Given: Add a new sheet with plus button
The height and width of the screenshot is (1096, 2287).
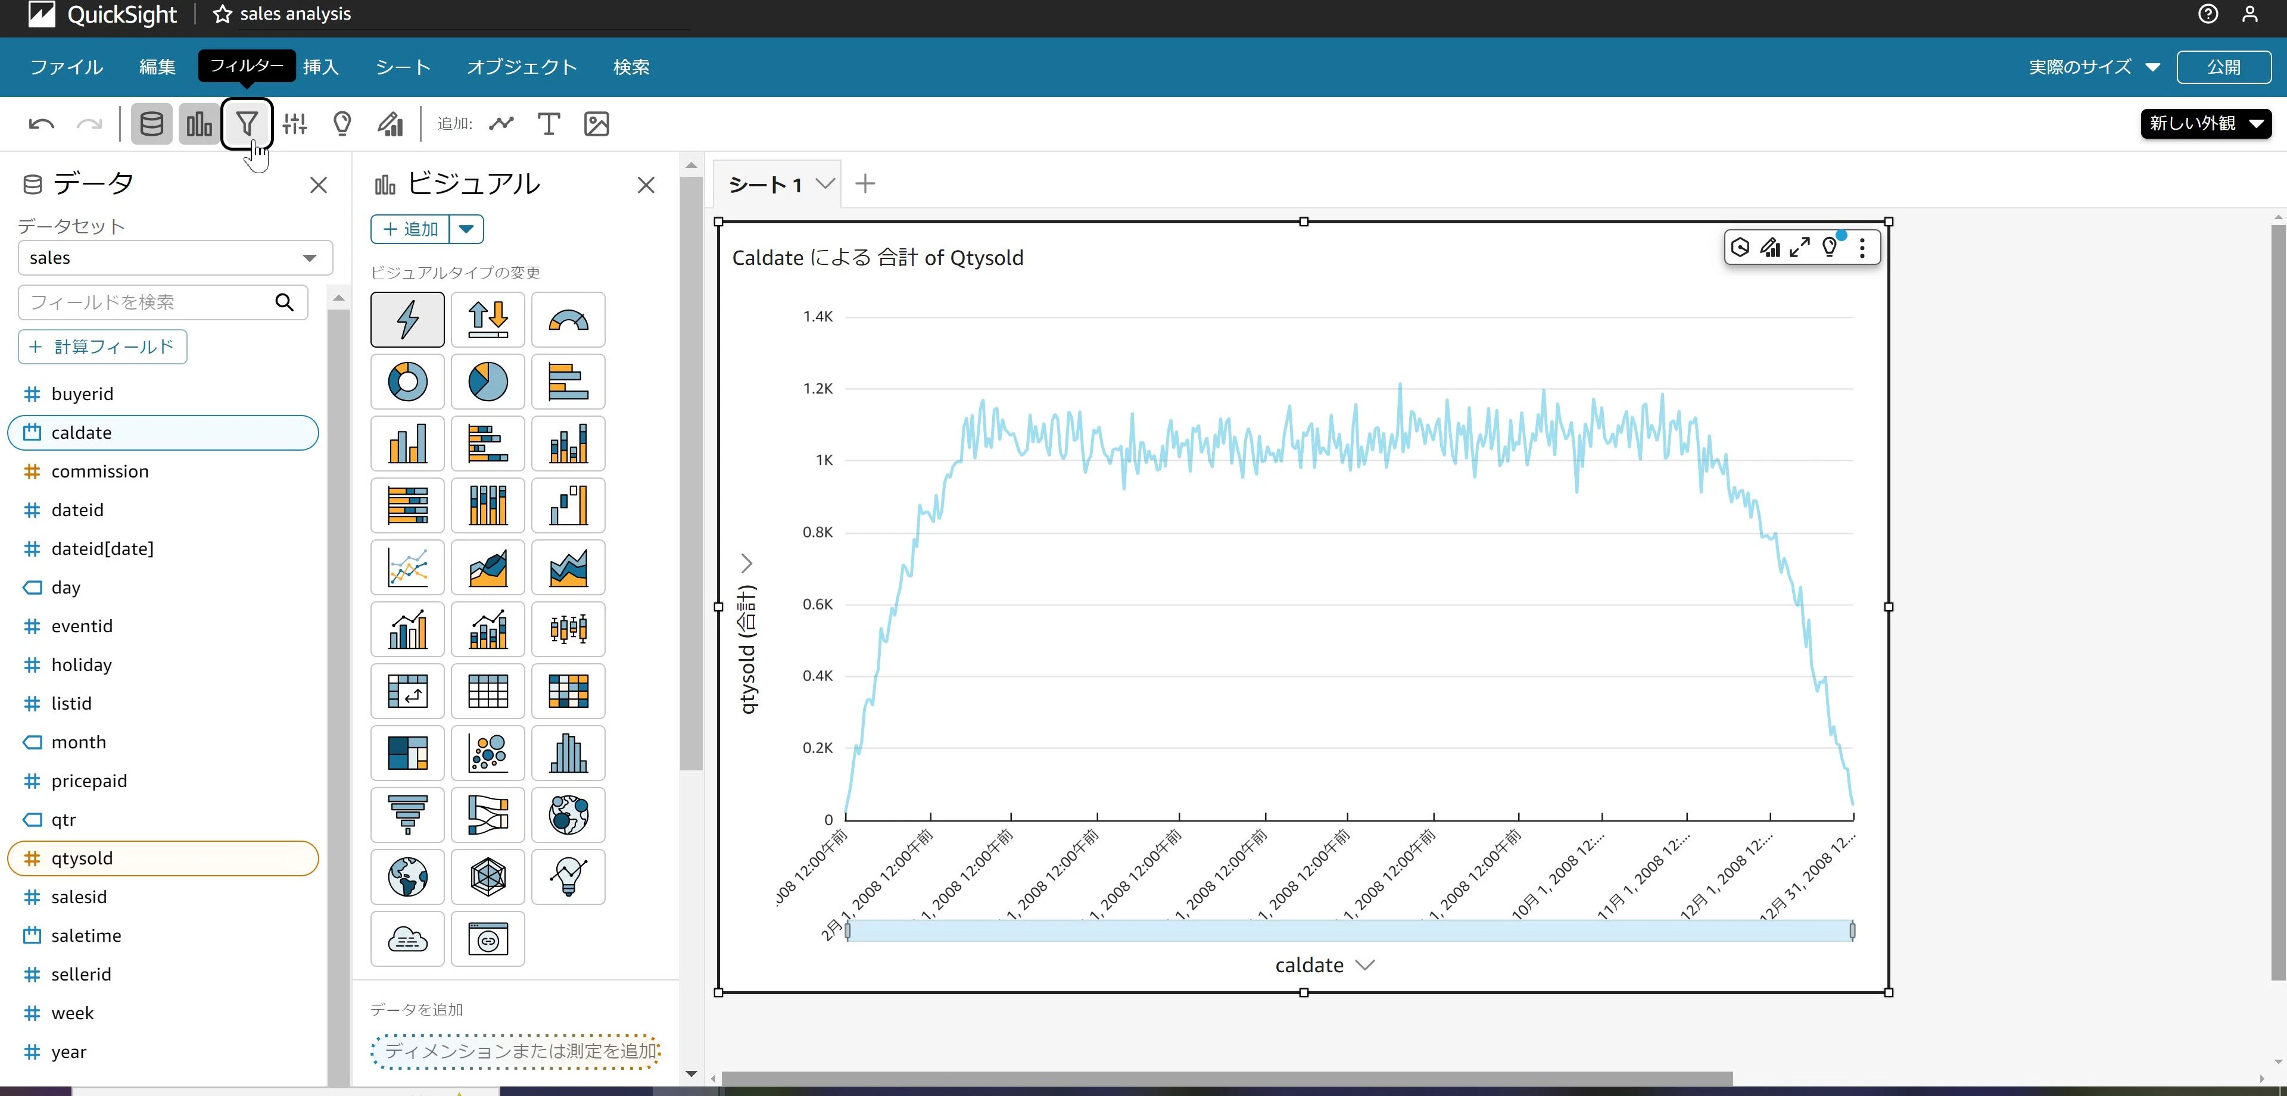Looking at the screenshot, I should tap(865, 184).
